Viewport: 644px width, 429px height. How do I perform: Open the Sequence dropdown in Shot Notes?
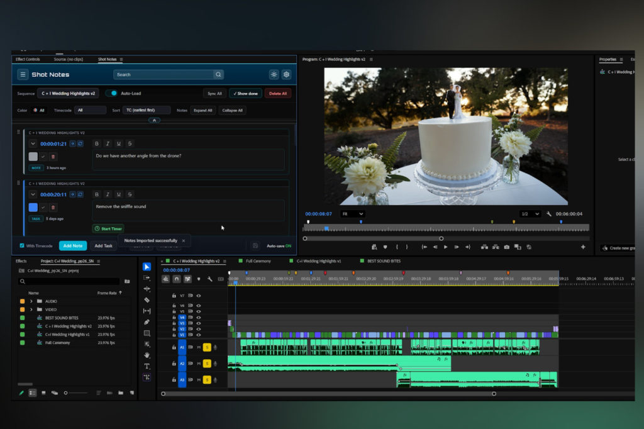point(68,93)
